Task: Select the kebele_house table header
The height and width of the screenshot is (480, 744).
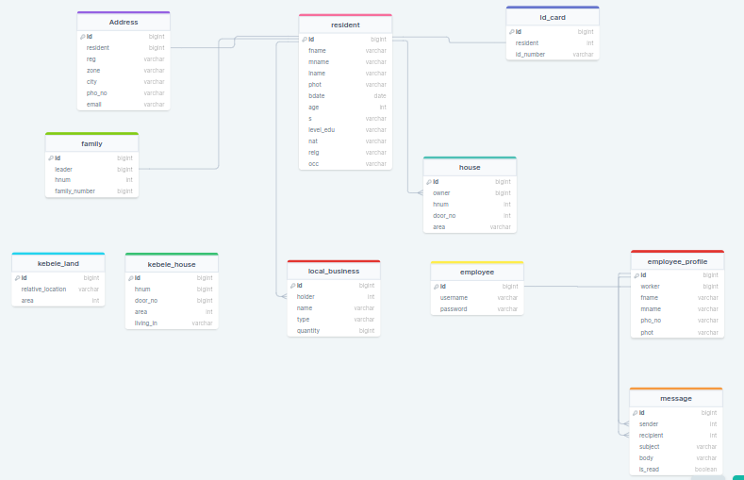Action: (x=172, y=264)
